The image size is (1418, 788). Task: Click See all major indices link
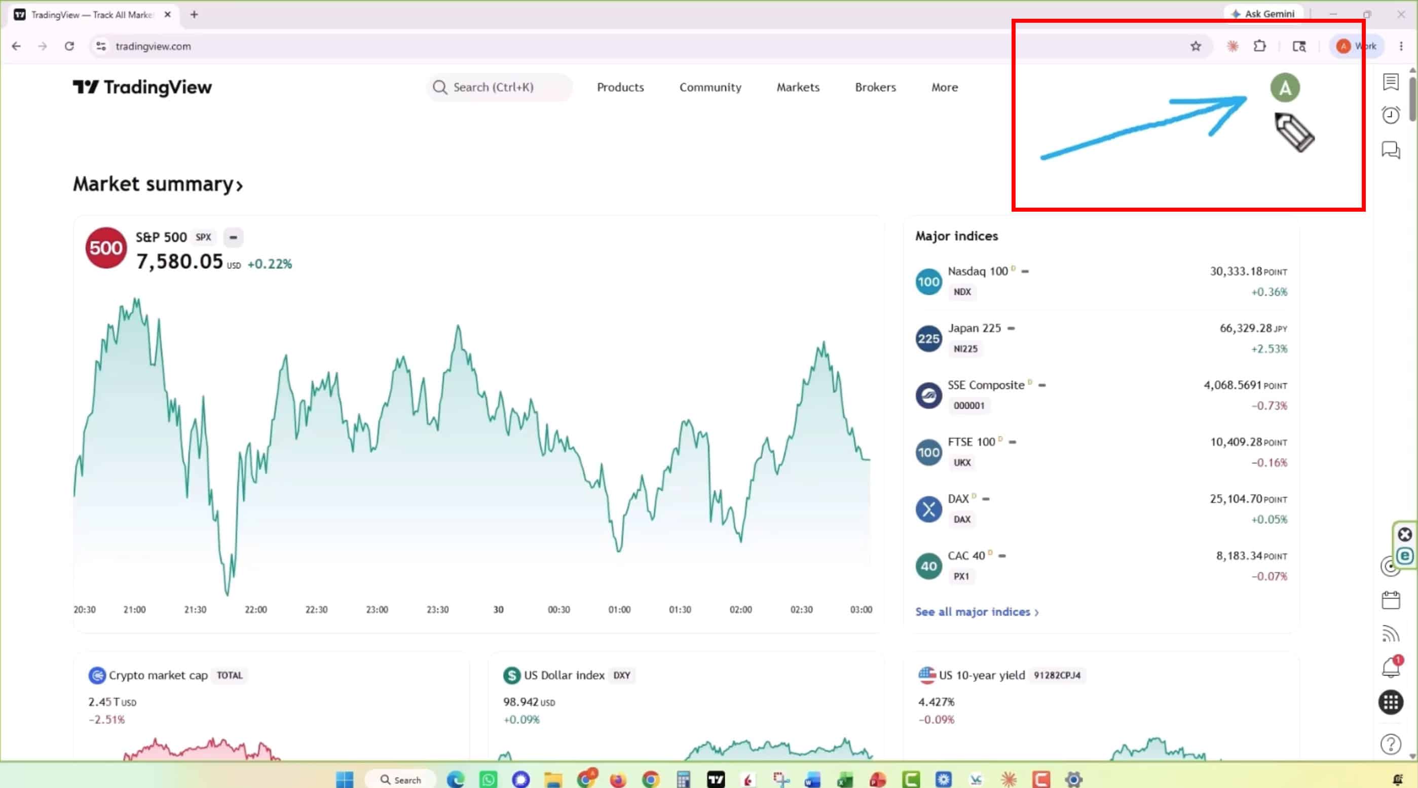pos(977,612)
